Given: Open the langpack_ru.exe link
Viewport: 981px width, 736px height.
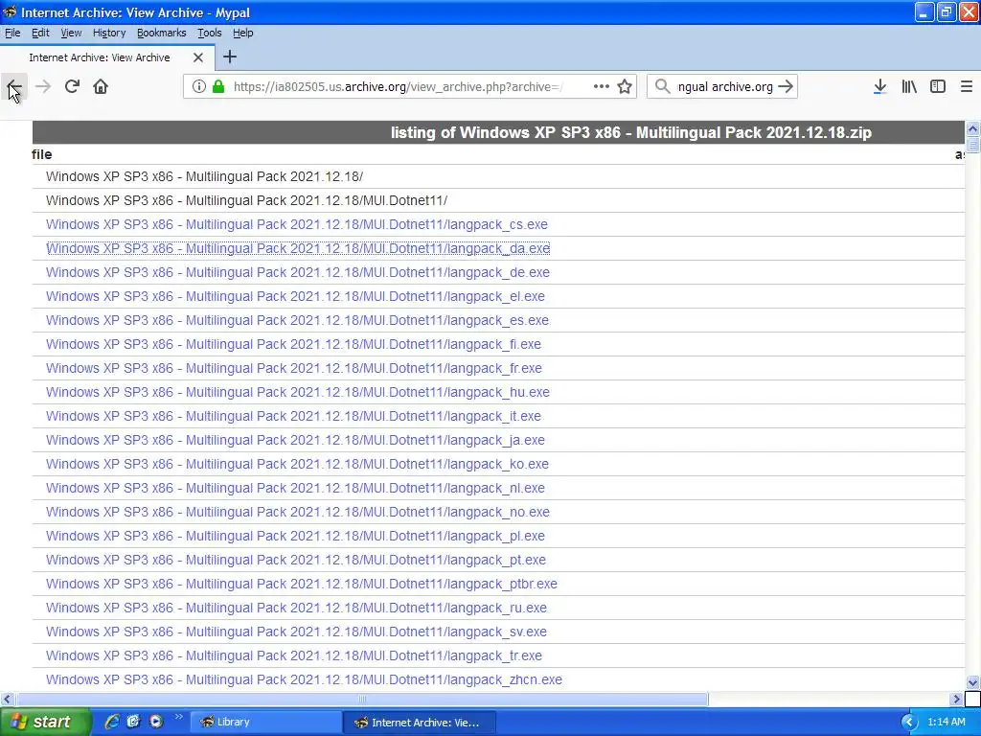Looking at the screenshot, I should coord(297,607).
